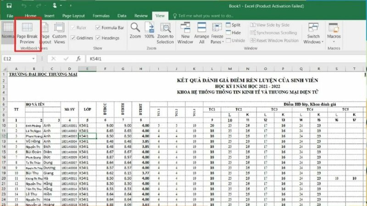
Task: Open Macros dropdown
Action: (x=334, y=32)
